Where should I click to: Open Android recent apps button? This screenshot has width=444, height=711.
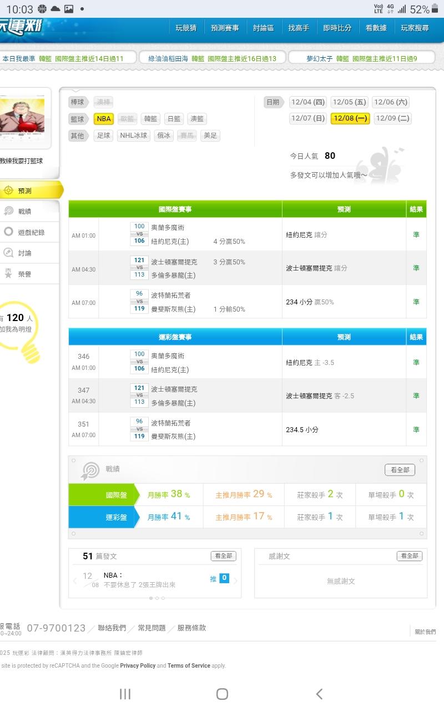tap(125, 694)
